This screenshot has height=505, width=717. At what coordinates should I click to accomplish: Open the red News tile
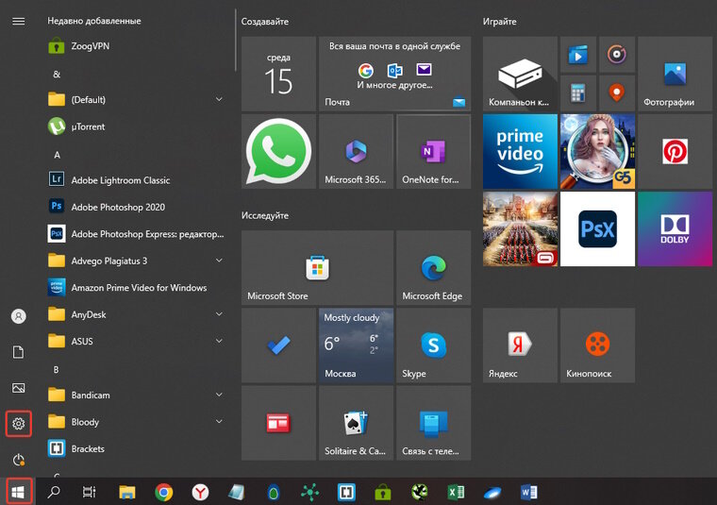[278, 423]
